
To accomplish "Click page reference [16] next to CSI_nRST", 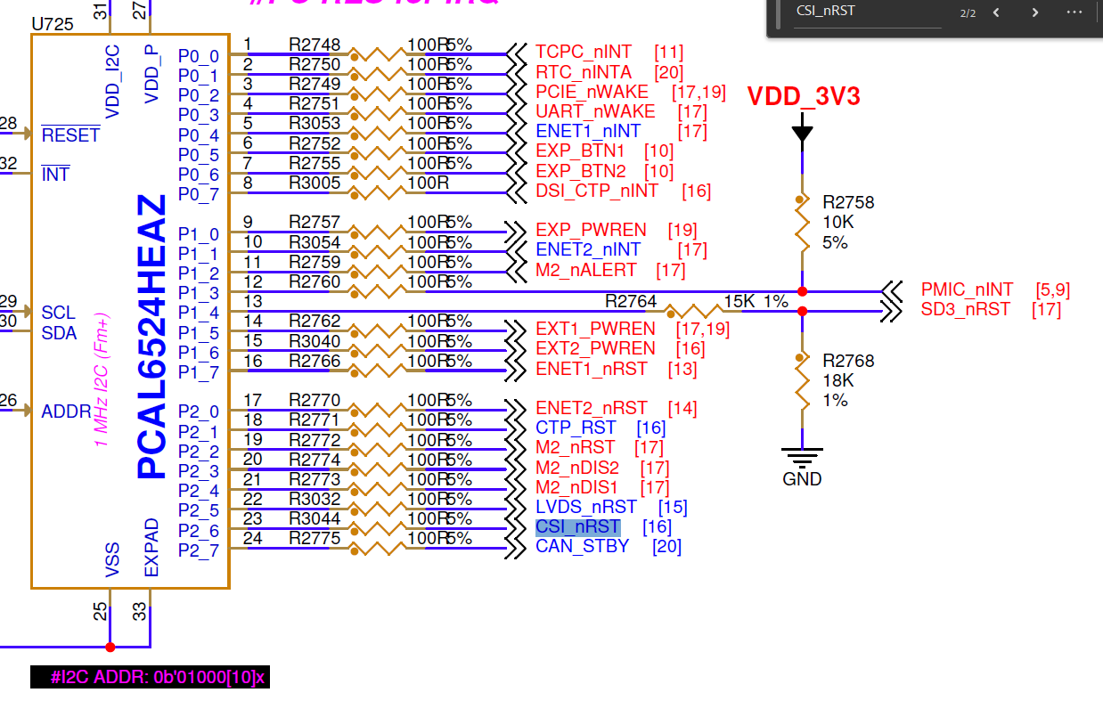I will (657, 527).
